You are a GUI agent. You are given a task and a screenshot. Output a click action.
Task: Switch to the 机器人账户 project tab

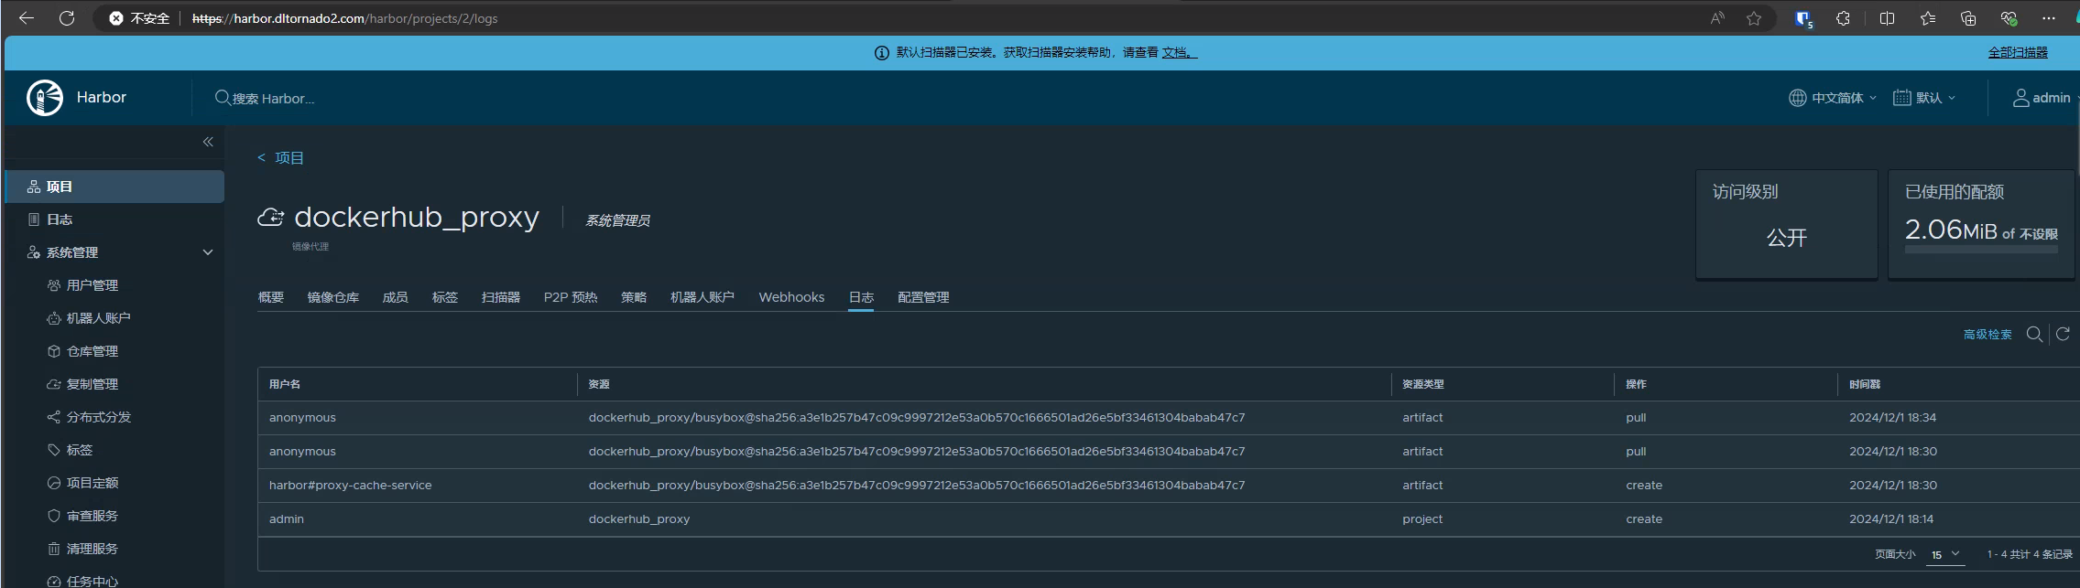pos(702,297)
